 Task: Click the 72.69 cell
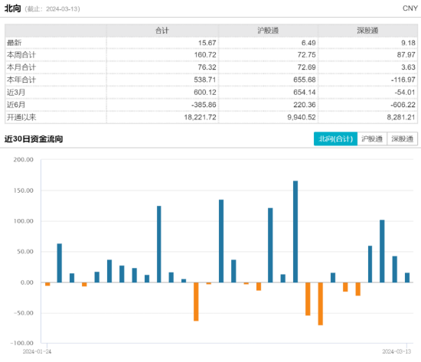coord(307,67)
